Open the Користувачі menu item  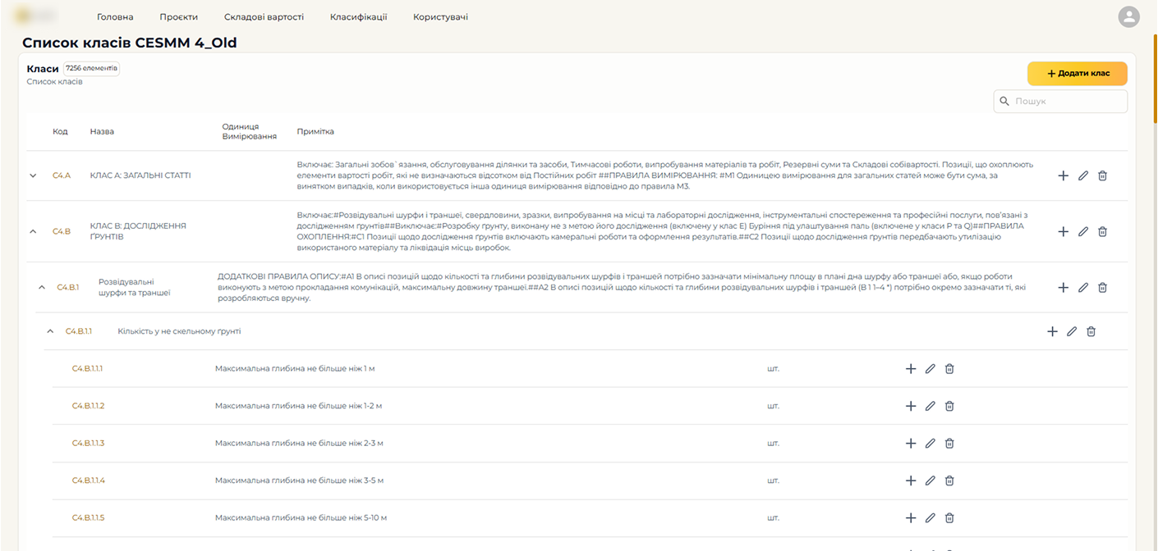pyautogui.click(x=440, y=16)
